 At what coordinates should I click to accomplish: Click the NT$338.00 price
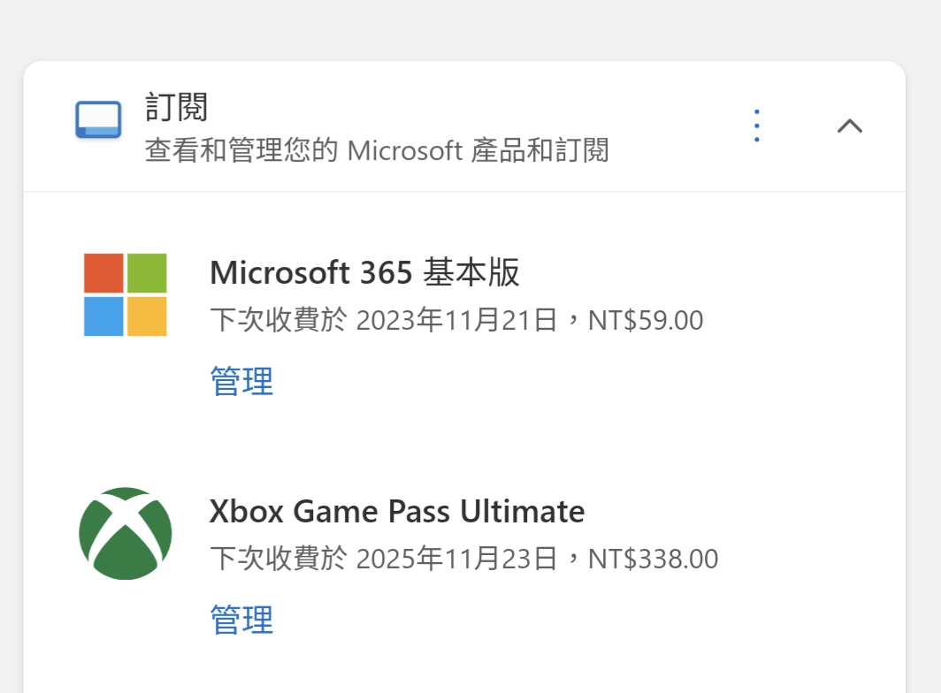pyautogui.click(x=653, y=559)
